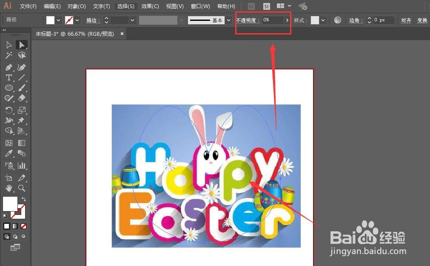Open the 帮助(H) menu
The width and height of the screenshot is (430, 266).
click(x=226, y=6)
